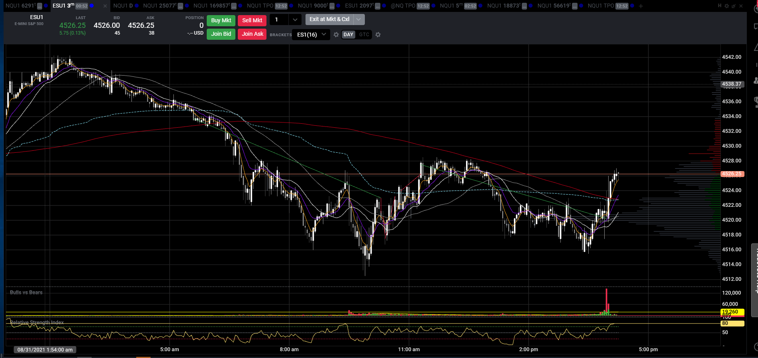Select DAY order duration
Image resolution: width=758 pixels, height=358 pixels.
point(349,35)
